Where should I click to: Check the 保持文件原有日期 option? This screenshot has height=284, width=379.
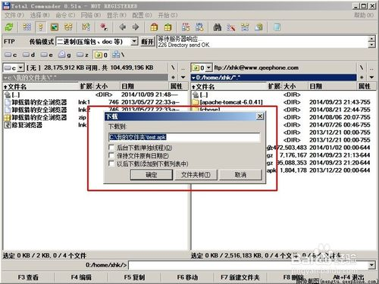(x=111, y=155)
